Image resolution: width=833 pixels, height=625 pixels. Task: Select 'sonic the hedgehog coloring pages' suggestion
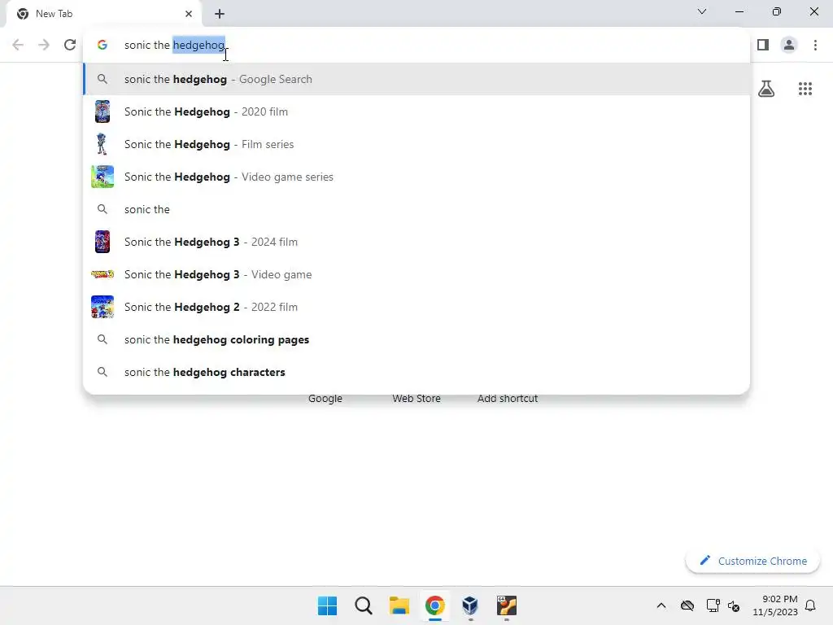pos(416,339)
